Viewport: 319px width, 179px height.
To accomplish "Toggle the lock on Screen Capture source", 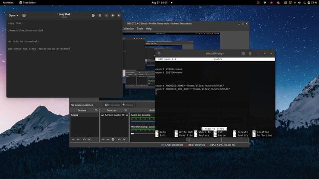I will 127,115.
